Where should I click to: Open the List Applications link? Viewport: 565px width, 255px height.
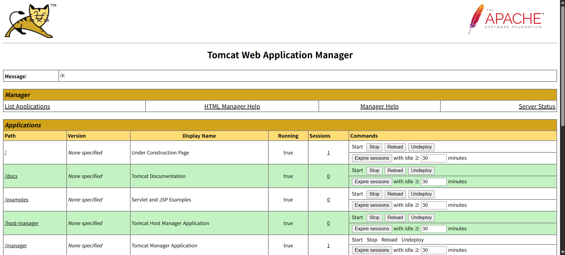[27, 106]
